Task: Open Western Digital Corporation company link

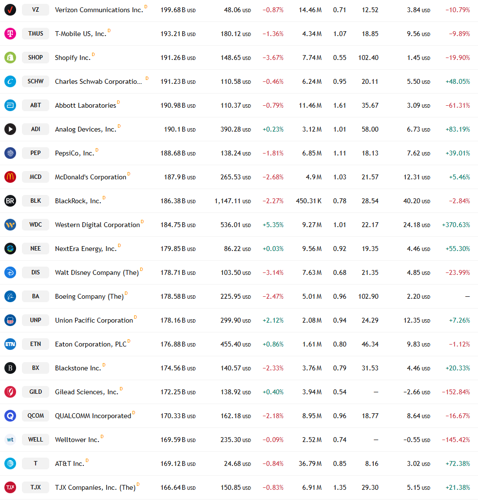Action: tap(97, 225)
